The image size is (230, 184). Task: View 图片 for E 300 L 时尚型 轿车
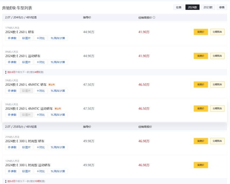[x=26, y=147]
